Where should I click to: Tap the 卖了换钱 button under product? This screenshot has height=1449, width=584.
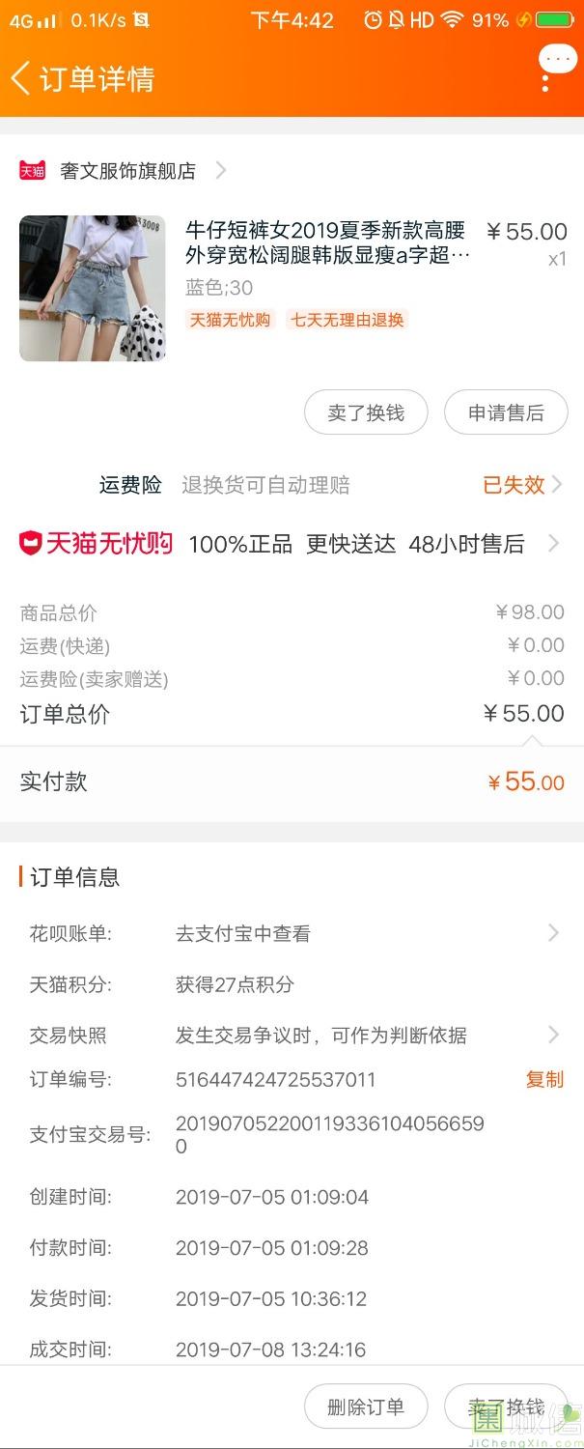tap(366, 413)
